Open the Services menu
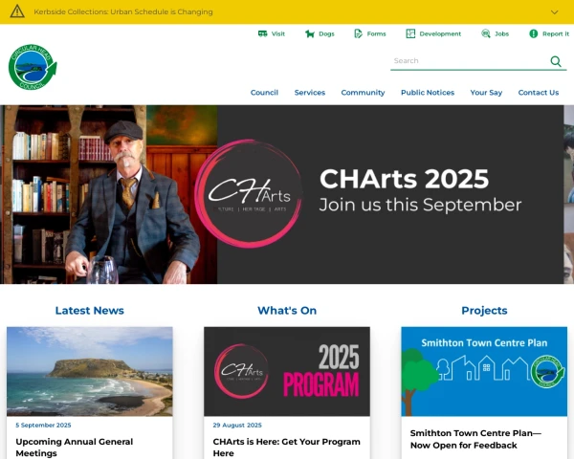Image resolution: width=574 pixels, height=459 pixels. (x=310, y=93)
